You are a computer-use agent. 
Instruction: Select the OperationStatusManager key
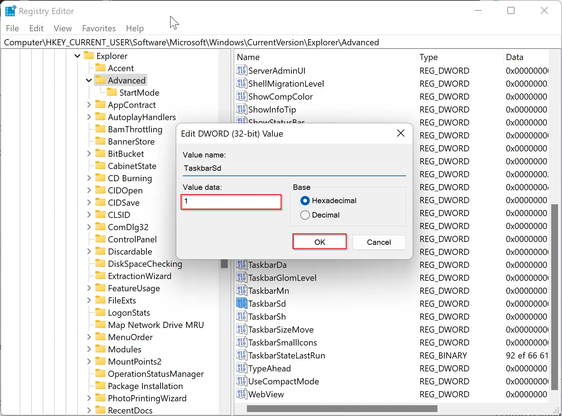156,374
